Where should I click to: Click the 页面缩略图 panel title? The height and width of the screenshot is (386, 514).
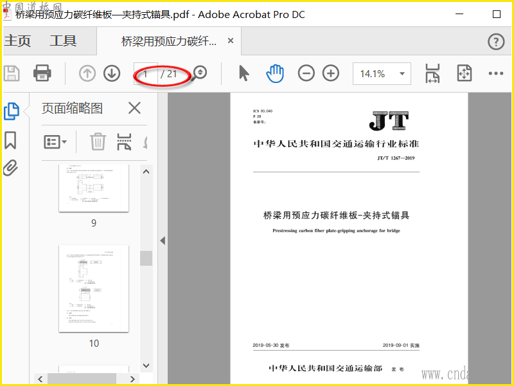[72, 108]
